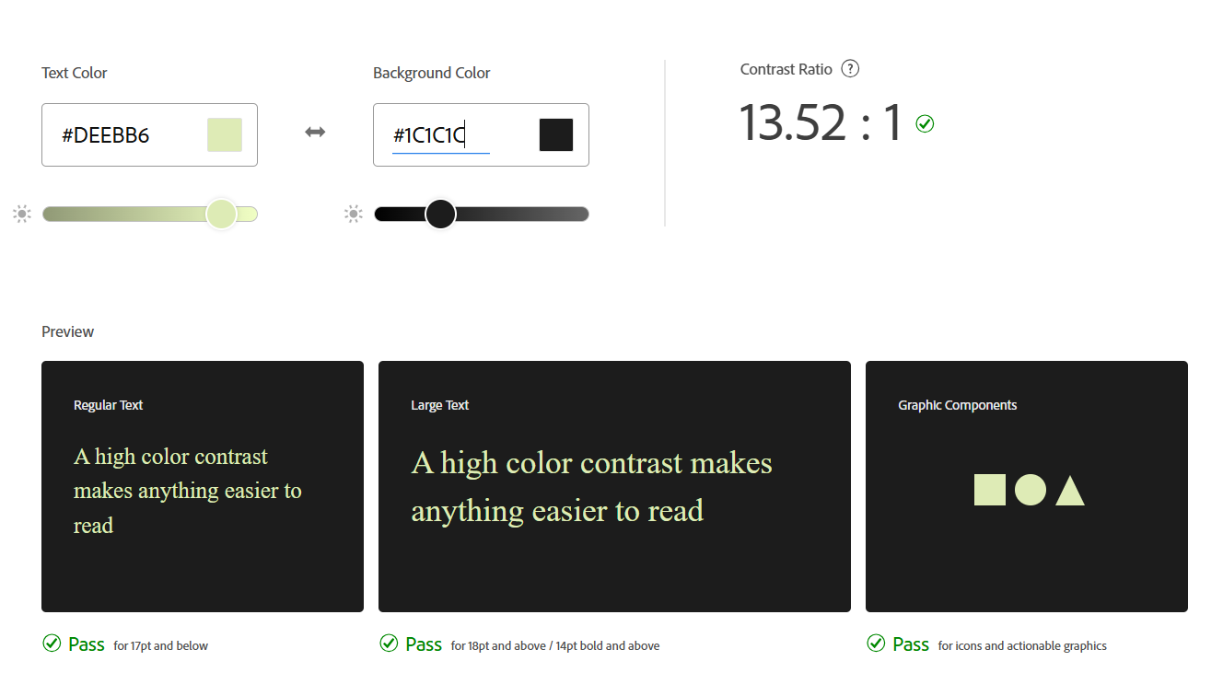Click the circle shape in Graphic Components
The image size is (1223, 696).
coord(1031,490)
